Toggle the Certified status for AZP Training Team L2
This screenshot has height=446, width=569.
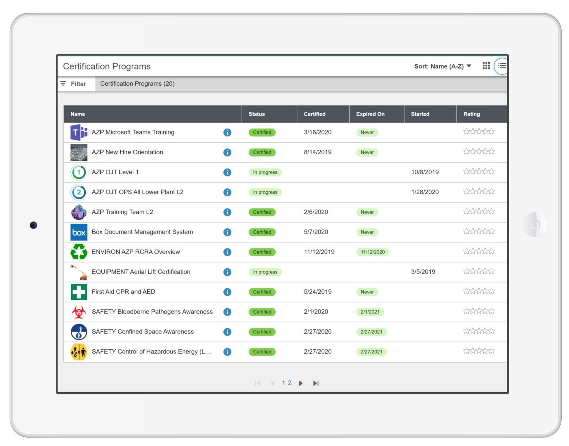coord(262,212)
